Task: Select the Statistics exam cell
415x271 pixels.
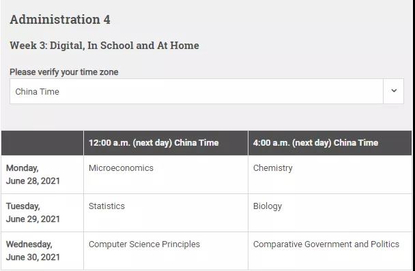Action: [166, 212]
